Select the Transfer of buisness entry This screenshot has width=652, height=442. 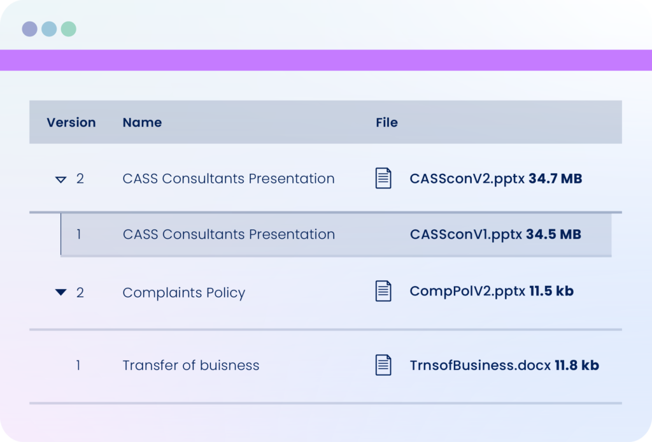pos(191,365)
